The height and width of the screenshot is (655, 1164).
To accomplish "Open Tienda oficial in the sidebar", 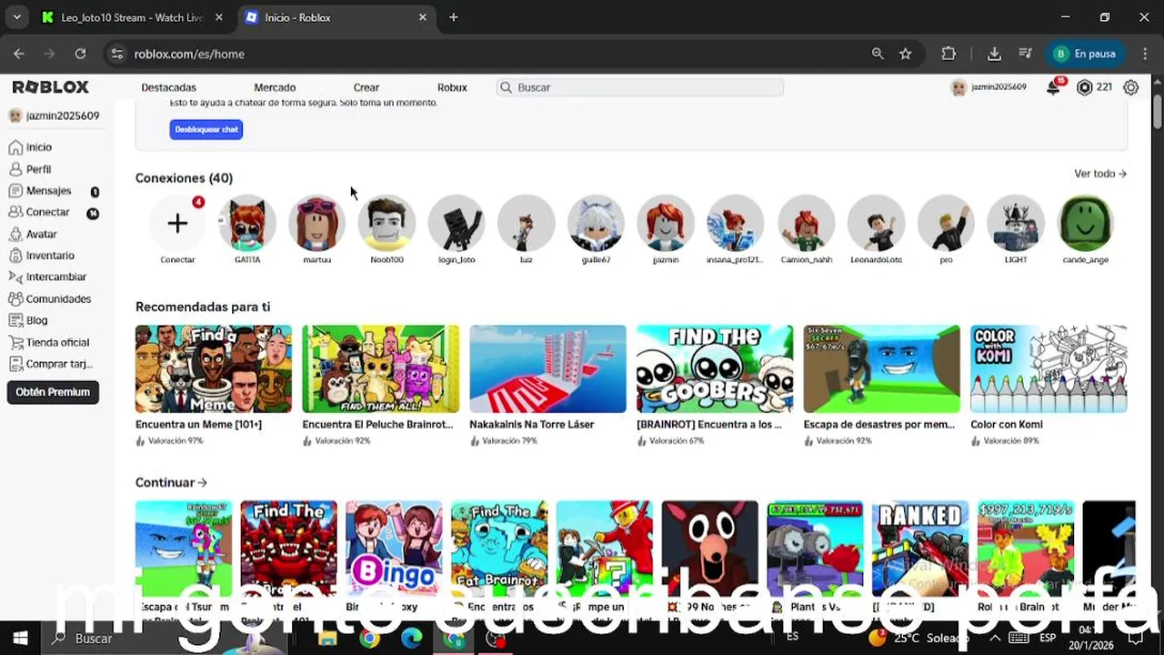I will pos(48,342).
